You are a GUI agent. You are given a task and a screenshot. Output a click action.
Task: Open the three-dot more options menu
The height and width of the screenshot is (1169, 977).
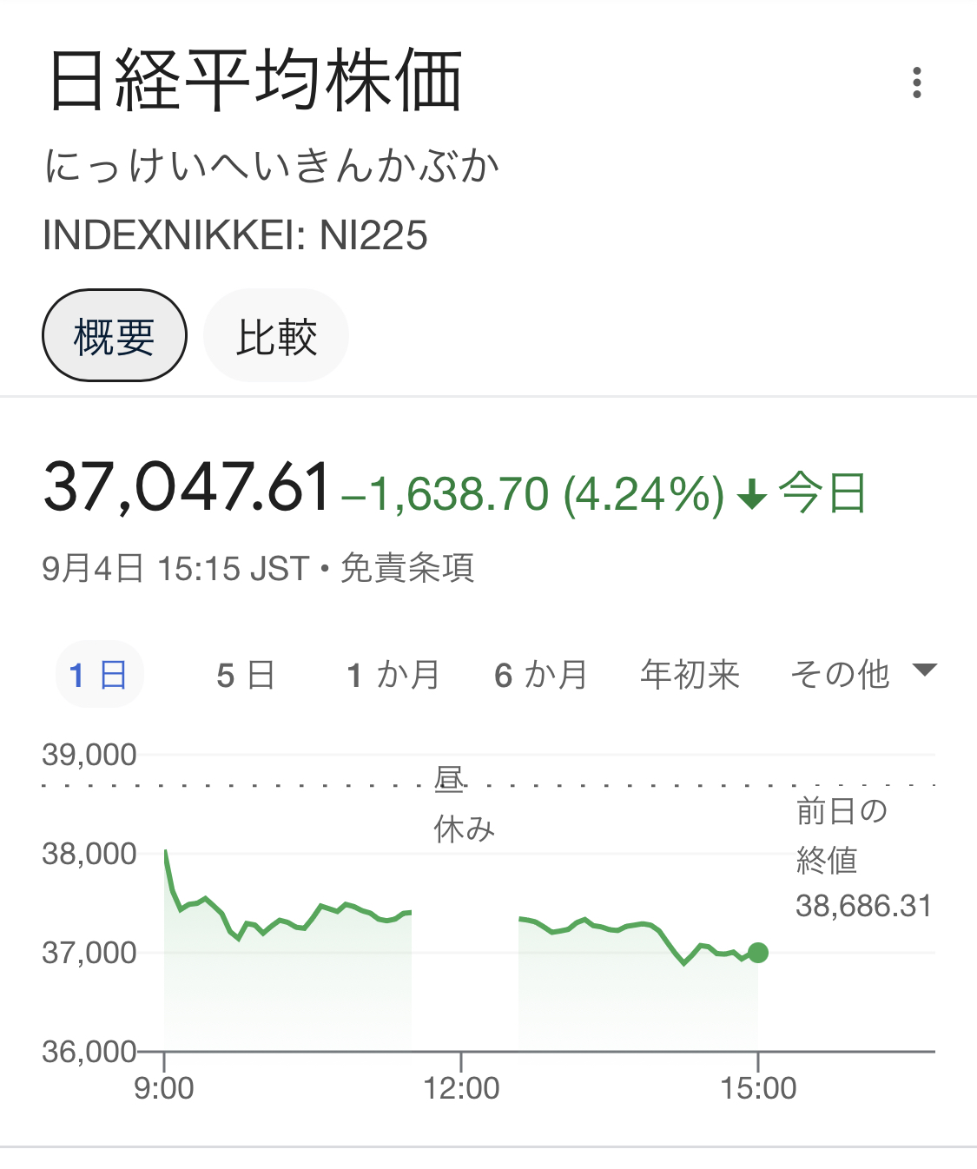[916, 83]
